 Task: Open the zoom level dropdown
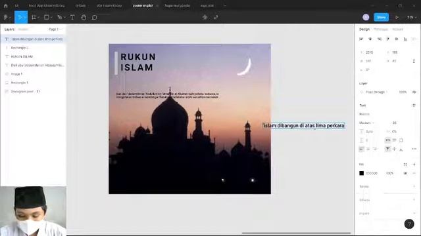(412, 17)
